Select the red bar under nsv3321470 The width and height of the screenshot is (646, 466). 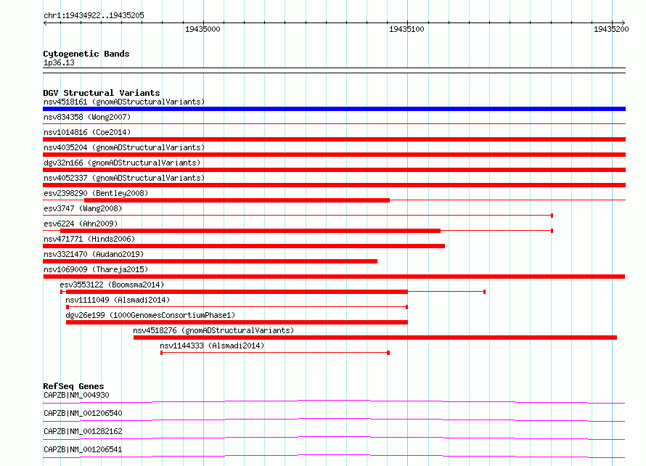pos(210,261)
